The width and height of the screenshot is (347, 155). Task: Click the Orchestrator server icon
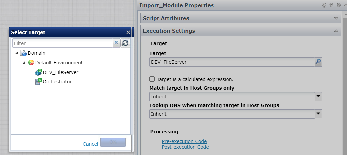point(38,82)
